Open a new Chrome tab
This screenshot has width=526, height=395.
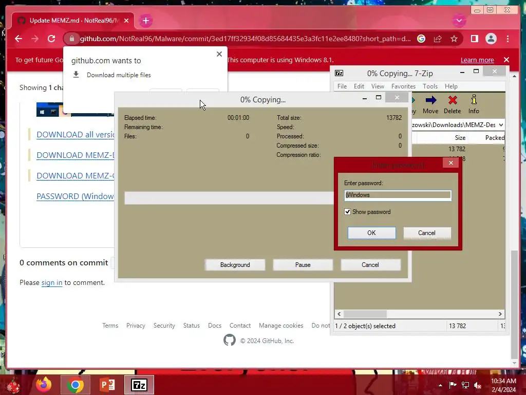pyautogui.click(x=145, y=21)
